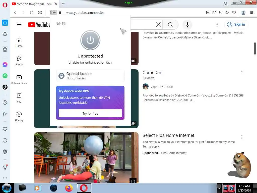
Task: Click the lock site-info icon
Action: click(60, 13)
